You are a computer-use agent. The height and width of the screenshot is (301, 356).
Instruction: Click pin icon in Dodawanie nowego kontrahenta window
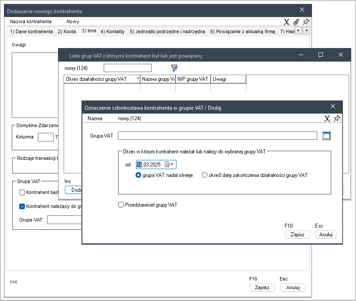point(306,22)
